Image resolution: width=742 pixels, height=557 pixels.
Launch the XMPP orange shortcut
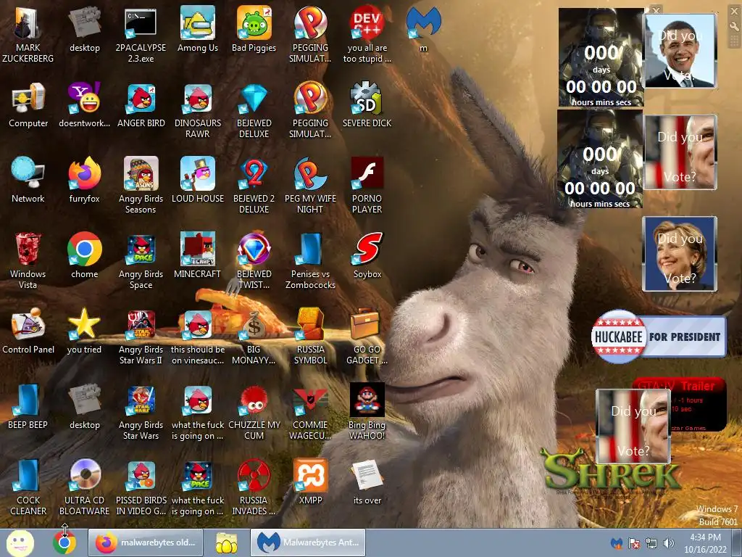pos(310,482)
